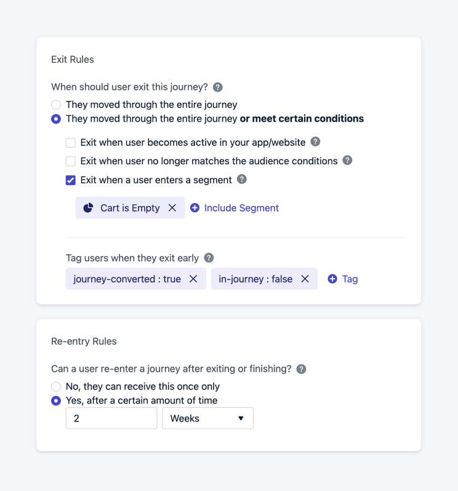This screenshot has width=458, height=491.
Task: Enable exit when user becomes active checkbox
Action: click(x=71, y=143)
